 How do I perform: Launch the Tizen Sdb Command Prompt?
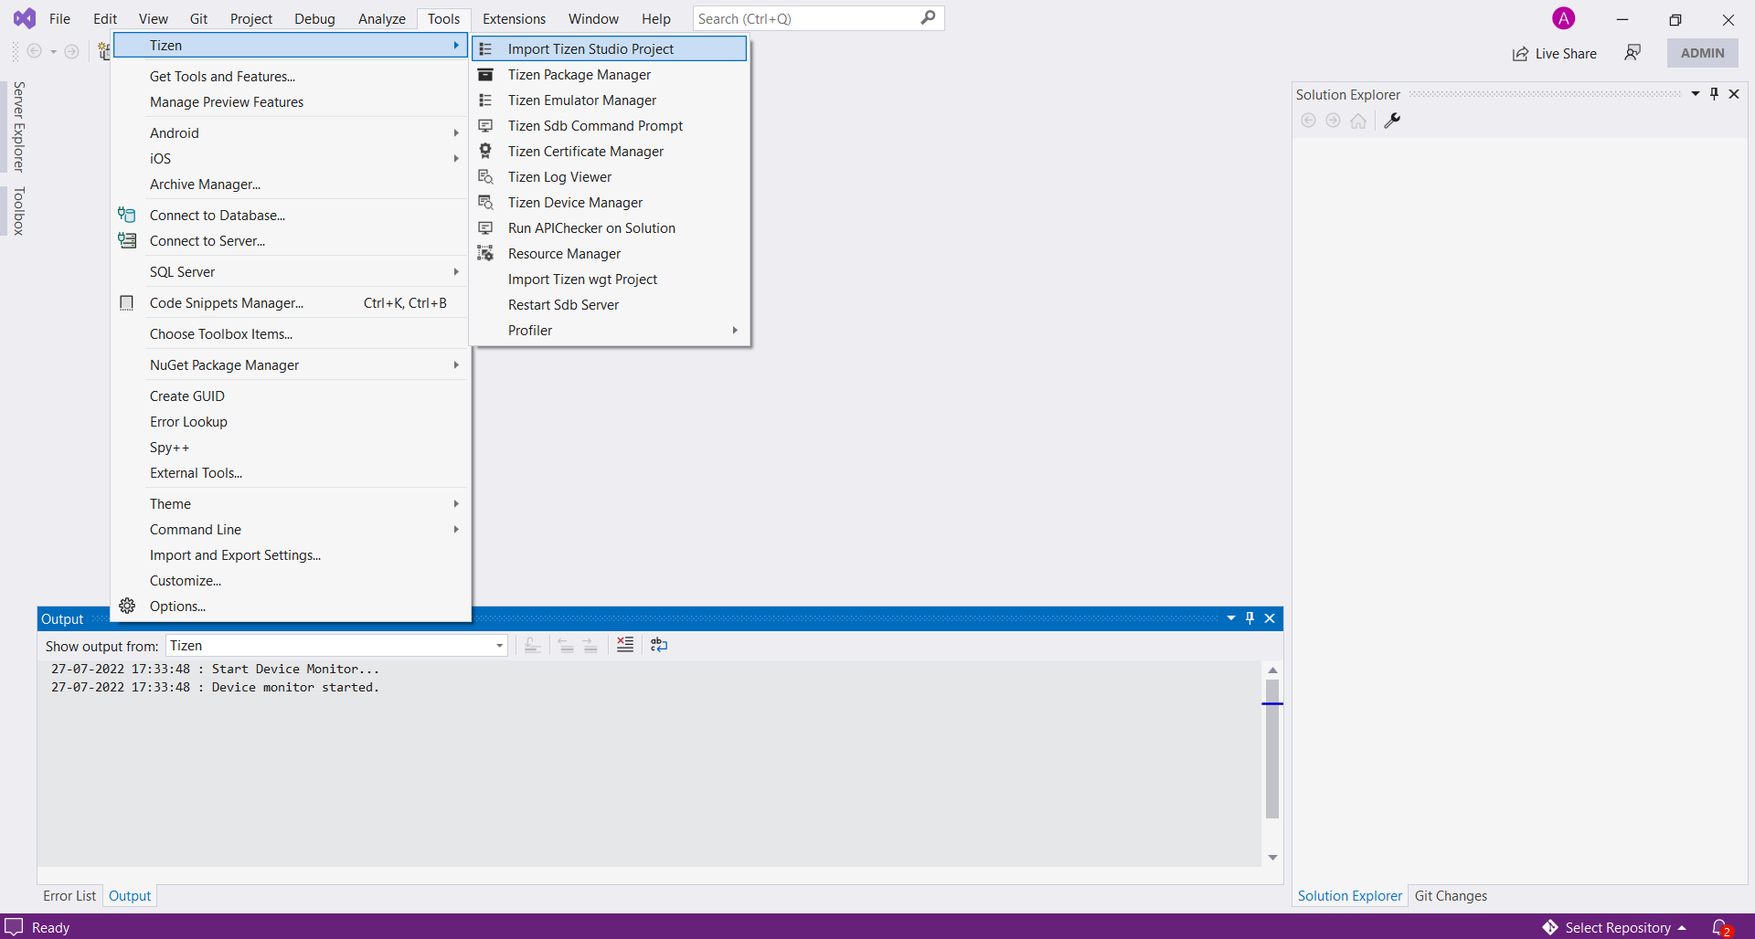pyautogui.click(x=595, y=125)
